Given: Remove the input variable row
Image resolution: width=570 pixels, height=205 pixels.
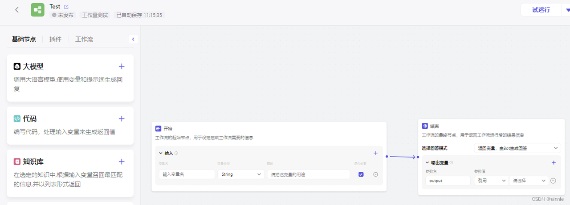Looking at the screenshot, I should 375,174.
